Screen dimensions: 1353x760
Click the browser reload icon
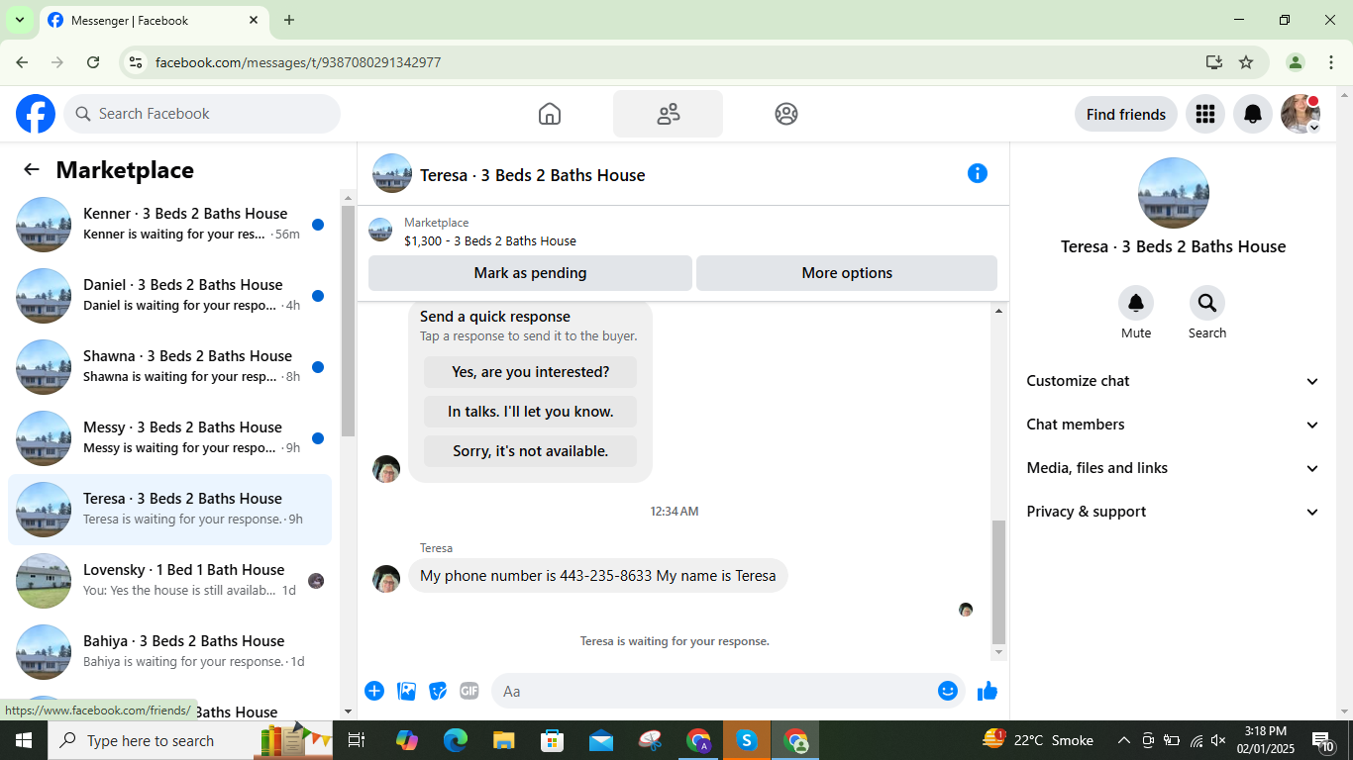click(93, 62)
